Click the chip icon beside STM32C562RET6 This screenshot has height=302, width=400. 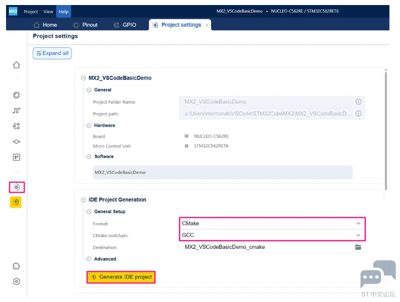pos(187,146)
